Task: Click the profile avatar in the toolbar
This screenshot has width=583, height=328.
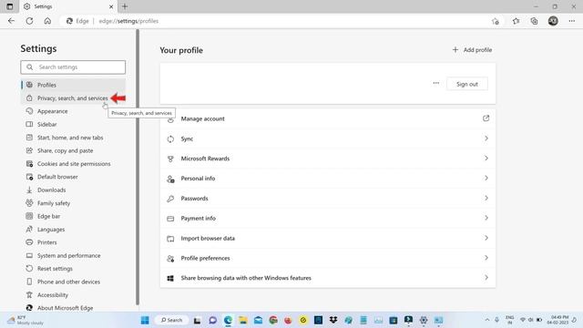Action: click(x=553, y=21)
